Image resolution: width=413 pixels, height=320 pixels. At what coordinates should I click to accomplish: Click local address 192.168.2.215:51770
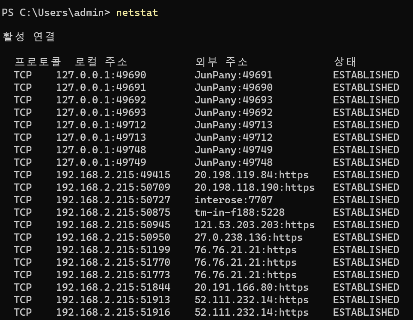(113, 262)
